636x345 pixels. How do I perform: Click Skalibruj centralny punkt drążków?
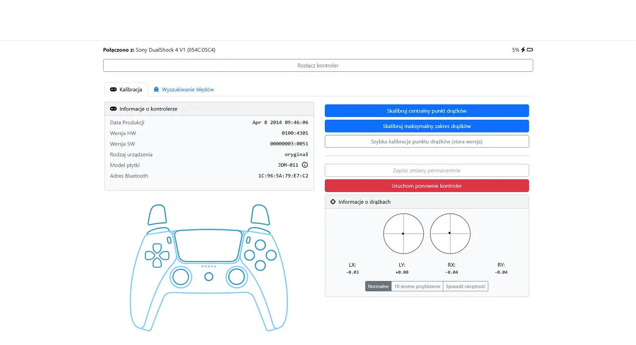point(427,111)
